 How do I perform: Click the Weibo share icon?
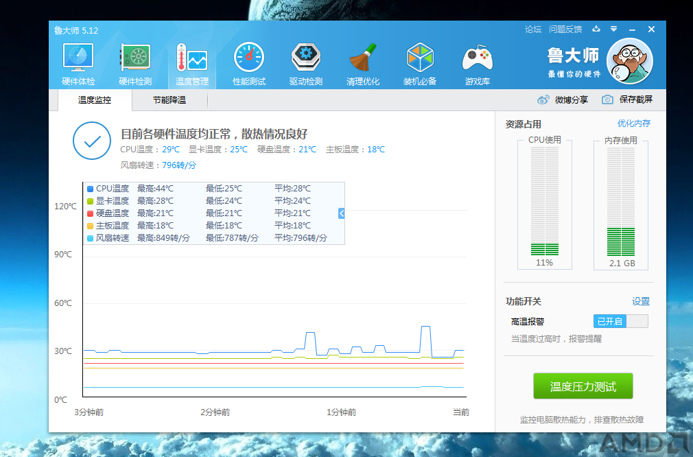point(543,100)
